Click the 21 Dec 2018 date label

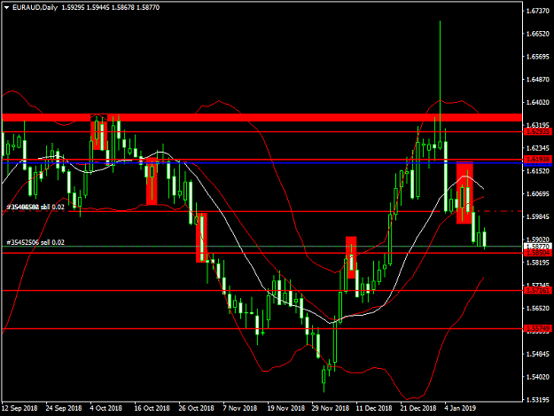click(418, 408)
